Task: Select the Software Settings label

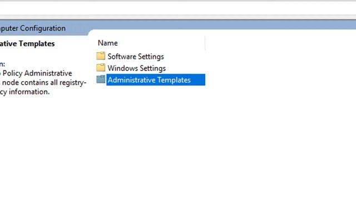Action: point(136,57)
